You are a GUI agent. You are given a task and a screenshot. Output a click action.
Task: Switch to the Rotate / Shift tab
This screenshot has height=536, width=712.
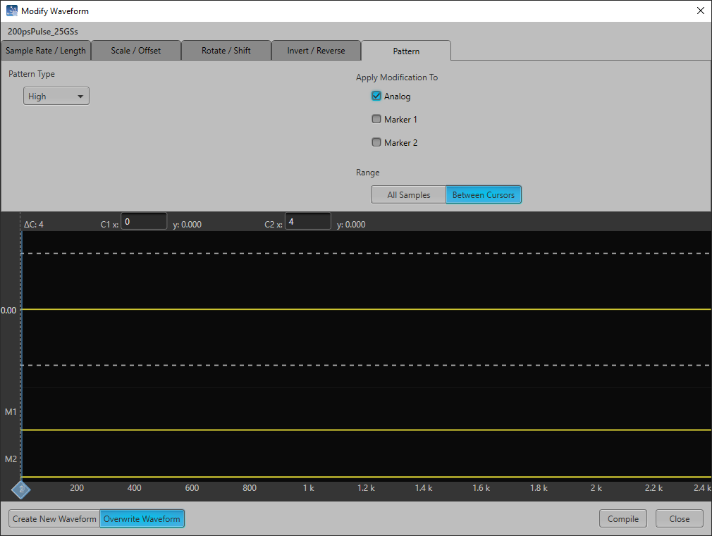tap(226, 50)
